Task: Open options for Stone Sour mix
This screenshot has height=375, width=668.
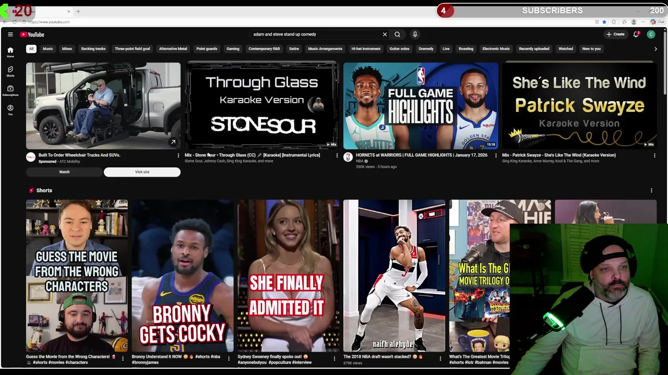Action: [337, 155]
